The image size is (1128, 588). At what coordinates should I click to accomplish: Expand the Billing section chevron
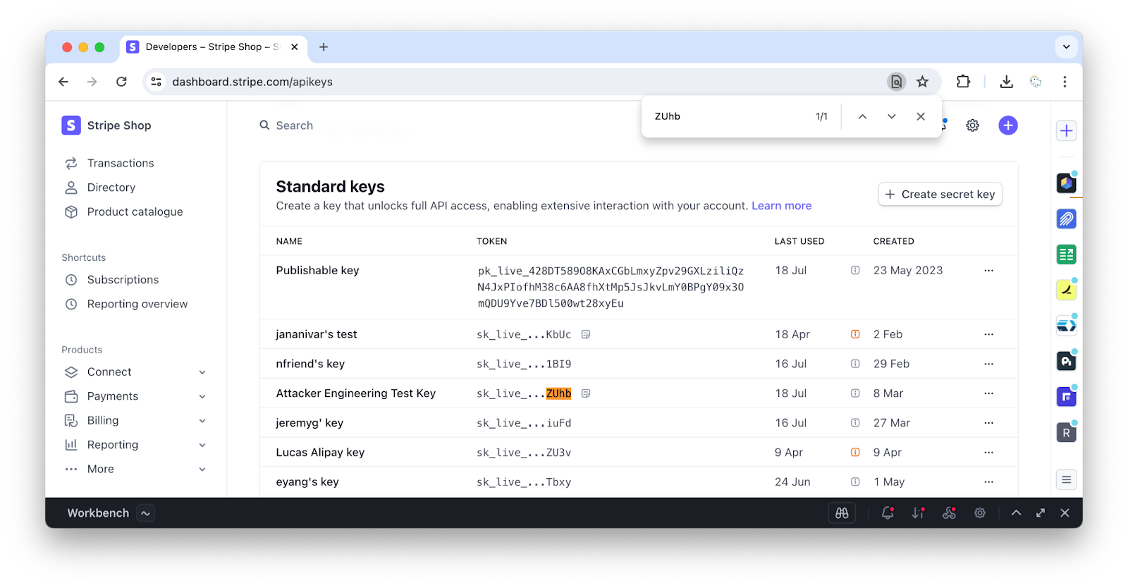pyautogui.click(x=202, y=421)
